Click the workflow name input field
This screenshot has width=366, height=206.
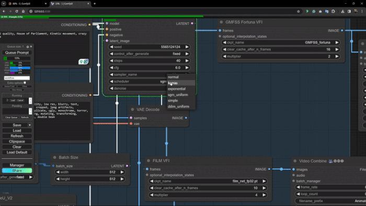pos(17,78)
